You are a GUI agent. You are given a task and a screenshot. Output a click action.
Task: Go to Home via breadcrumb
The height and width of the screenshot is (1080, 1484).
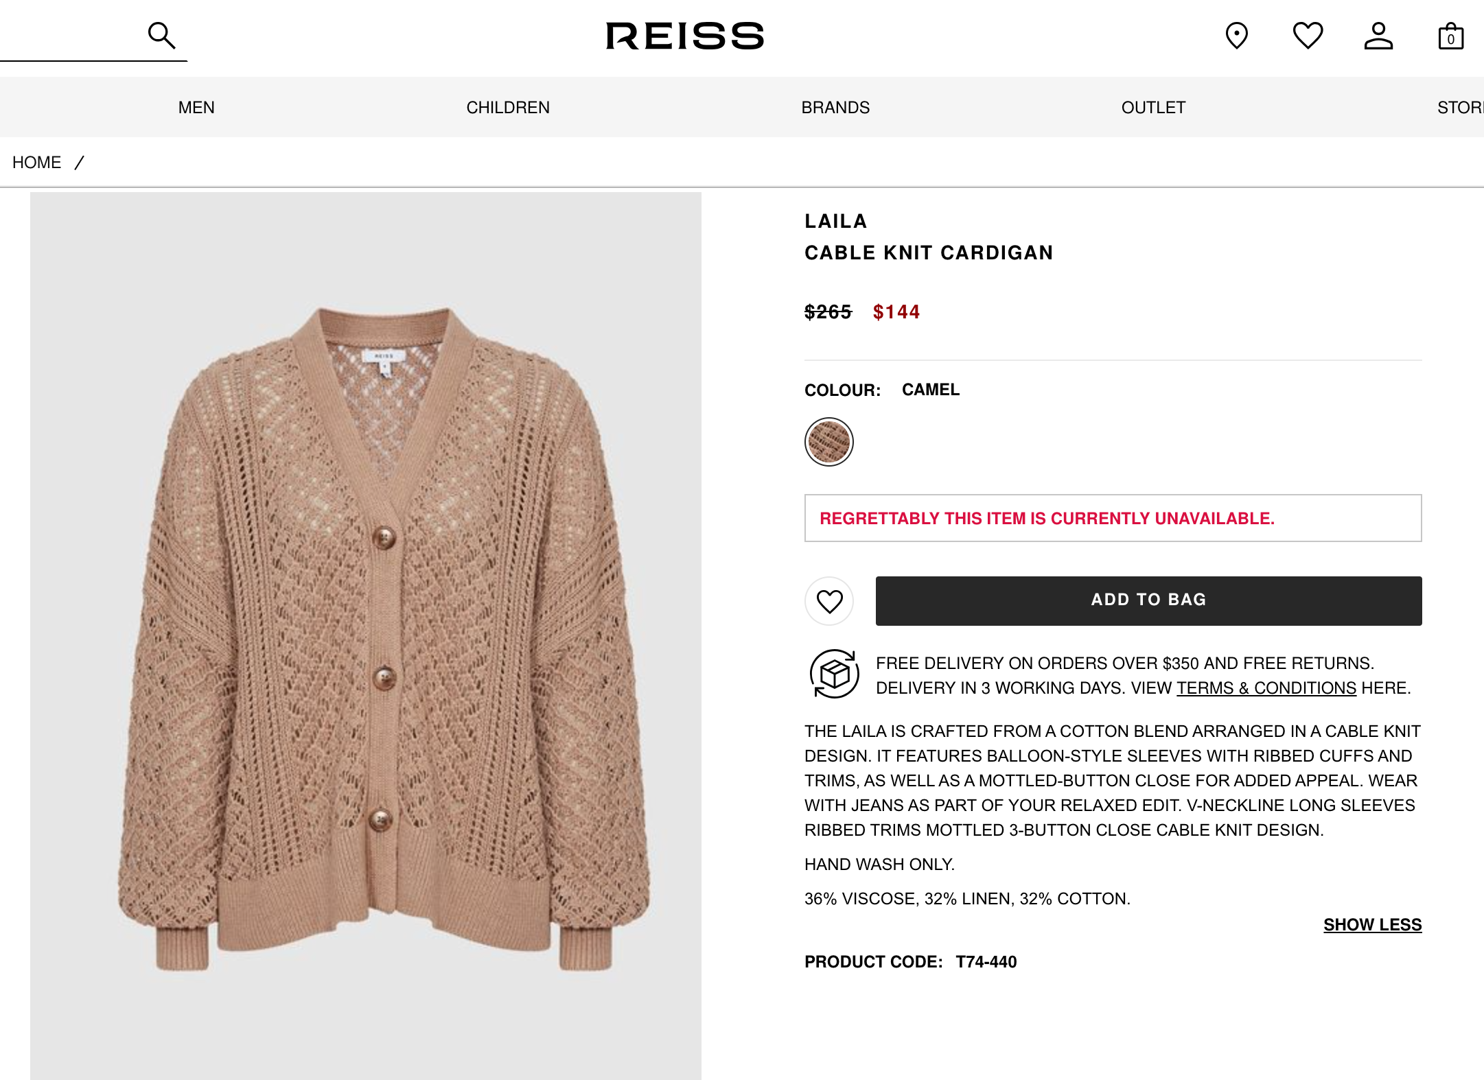[x=37, y=163]
